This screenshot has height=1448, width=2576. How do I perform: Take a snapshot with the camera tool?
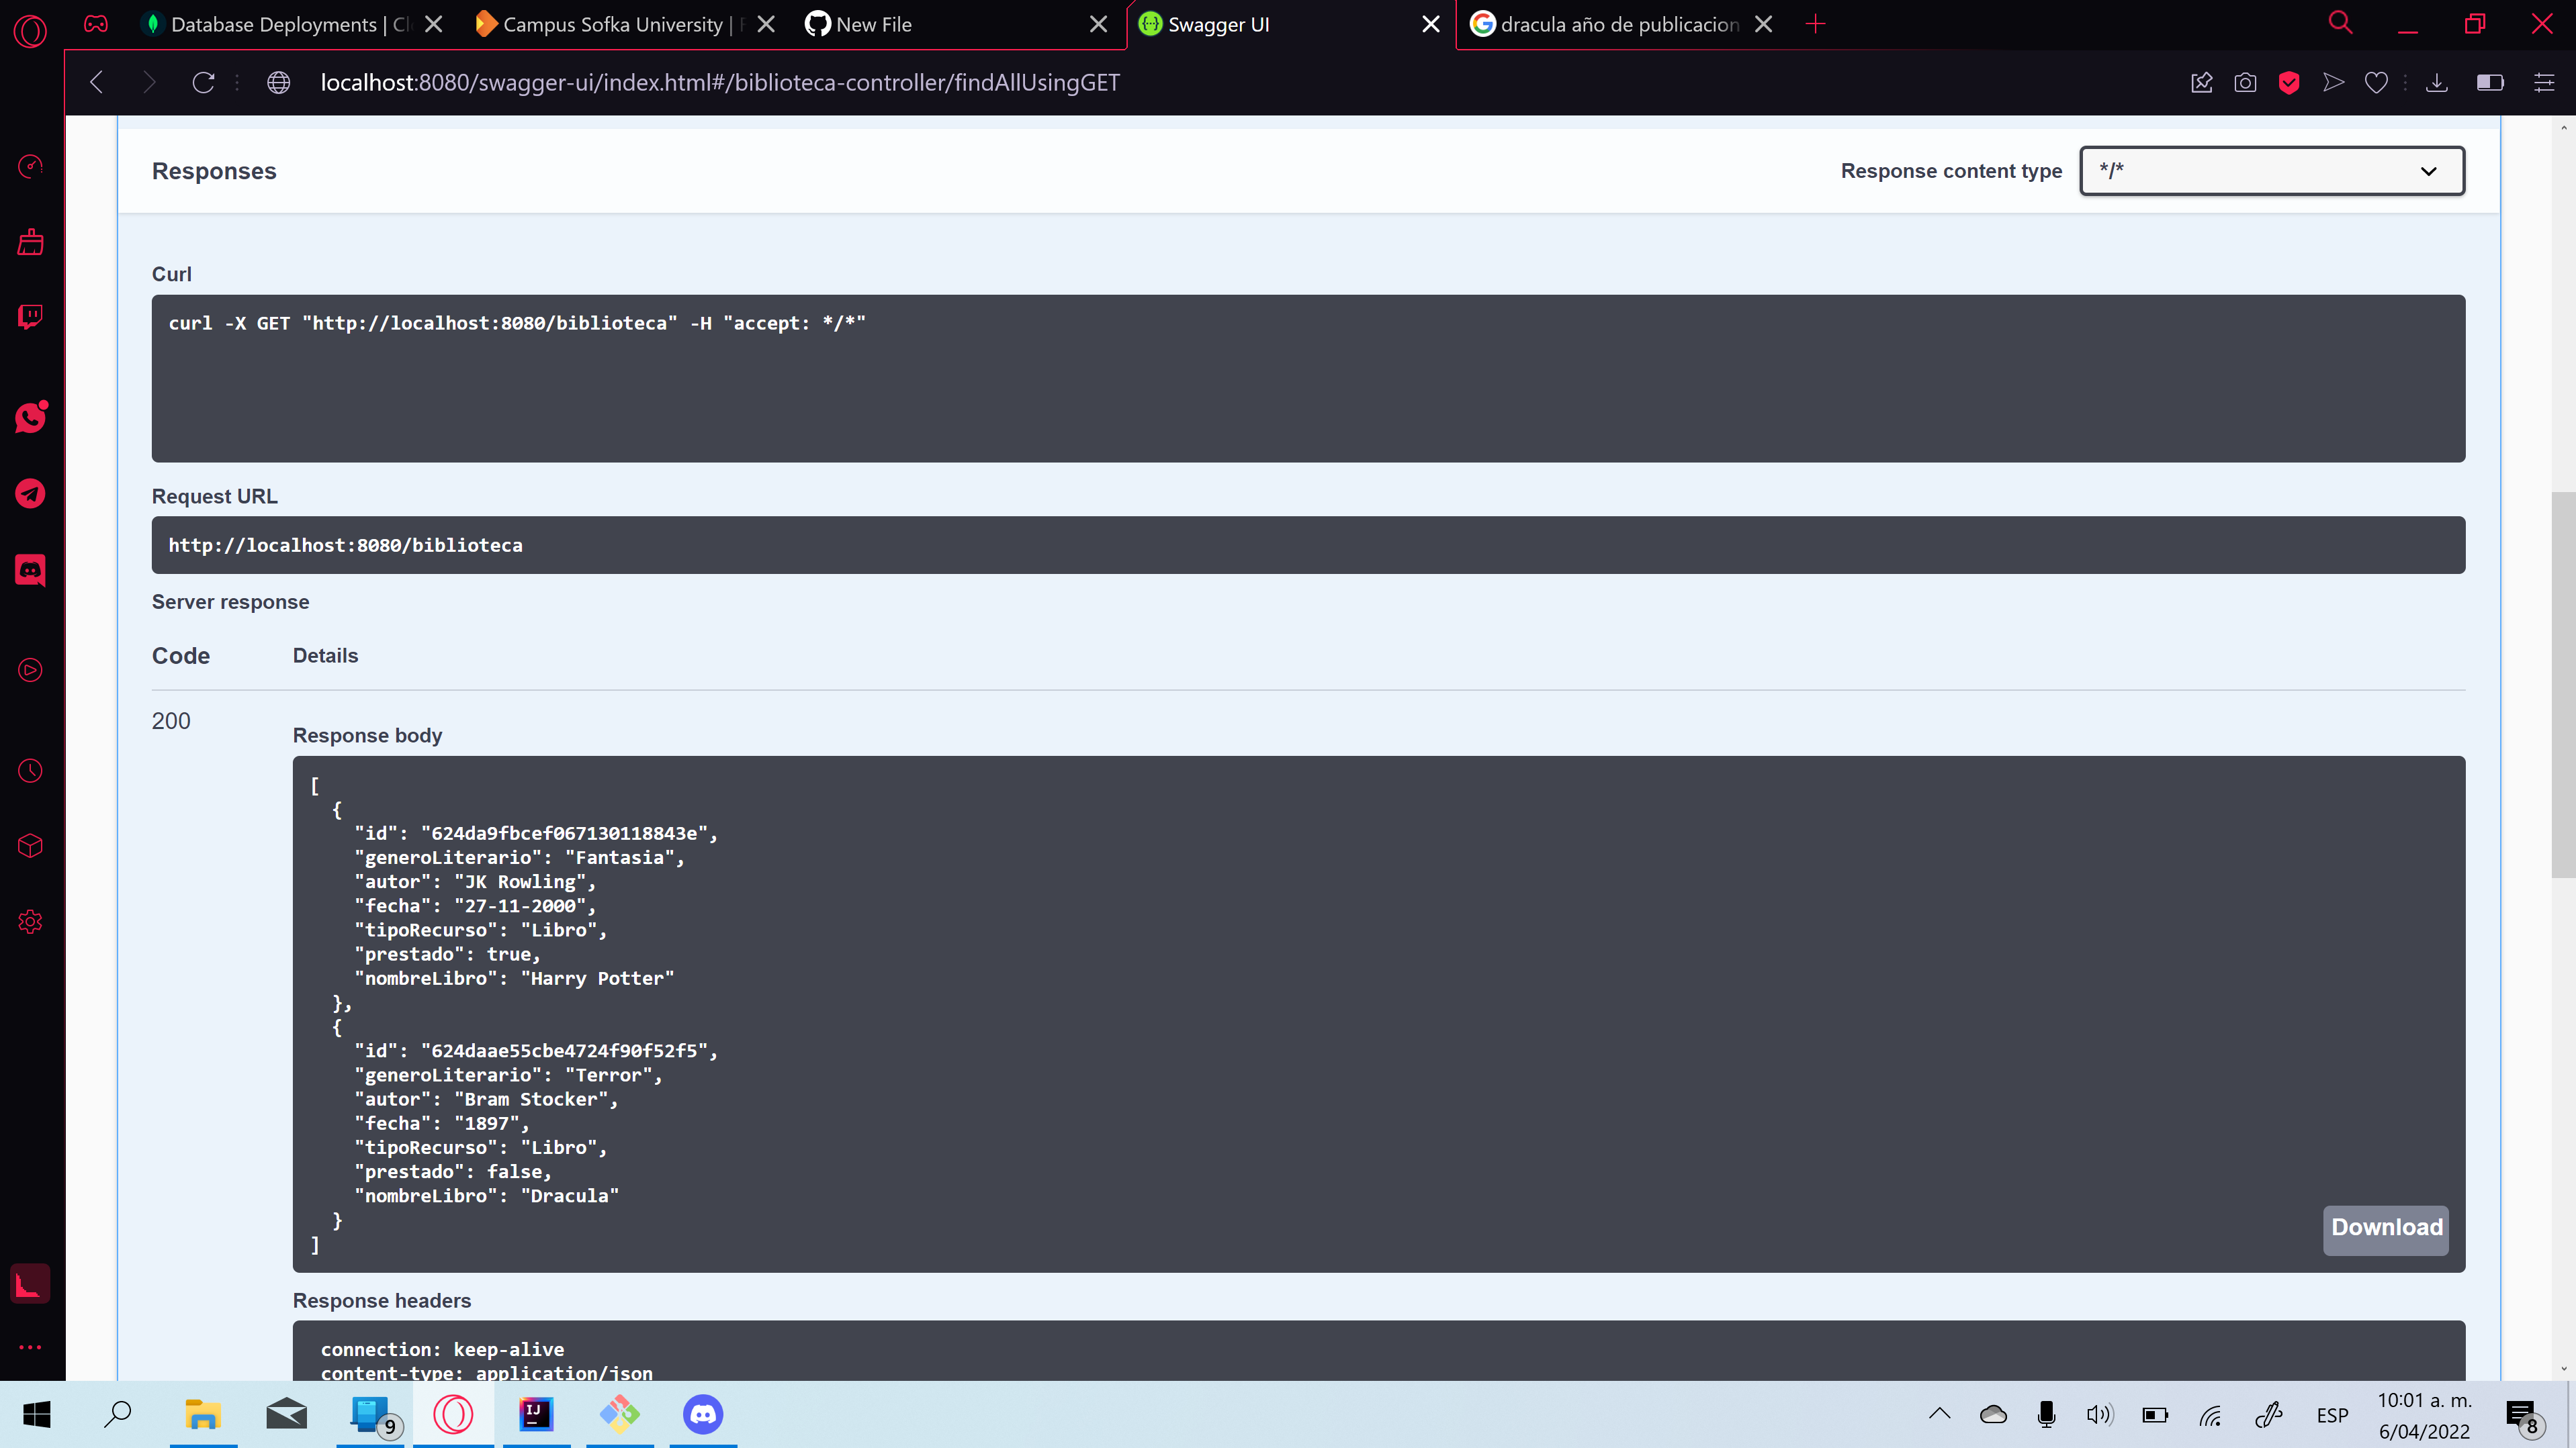pyautogui.click(x=2246, y=83)
